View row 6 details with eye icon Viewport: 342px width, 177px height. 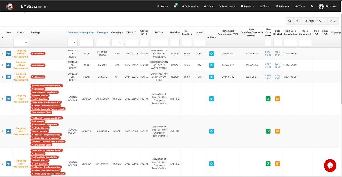click(x=9, y=164)
